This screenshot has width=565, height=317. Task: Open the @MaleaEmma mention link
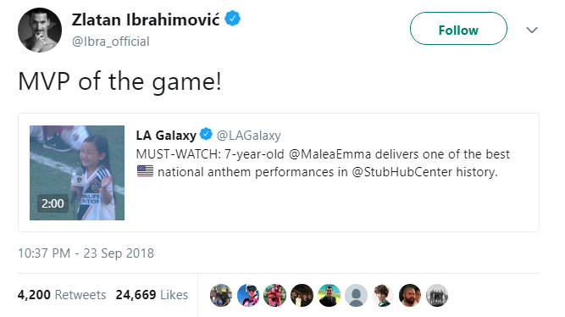pos(330,154)
